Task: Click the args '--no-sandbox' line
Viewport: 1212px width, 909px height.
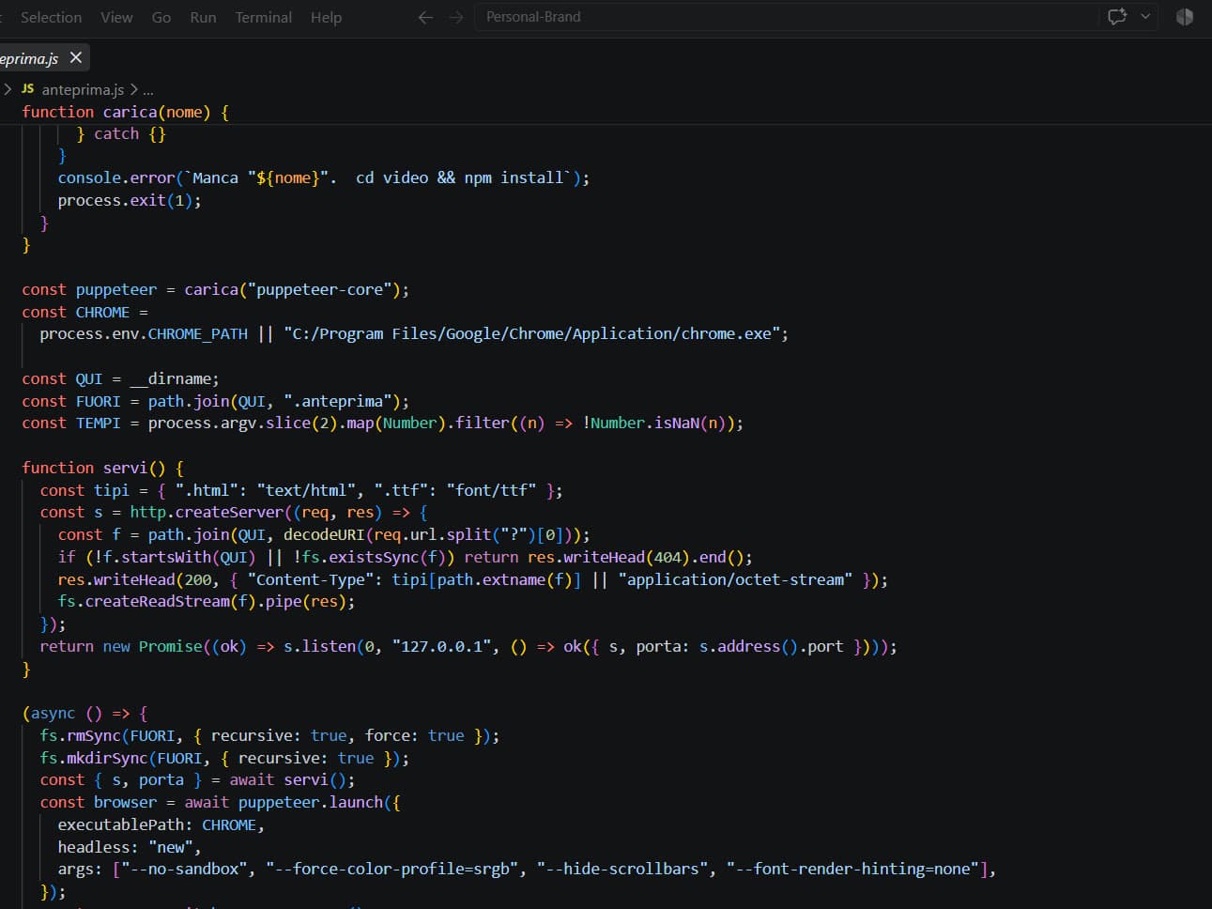Action: (x=527, y=869)
